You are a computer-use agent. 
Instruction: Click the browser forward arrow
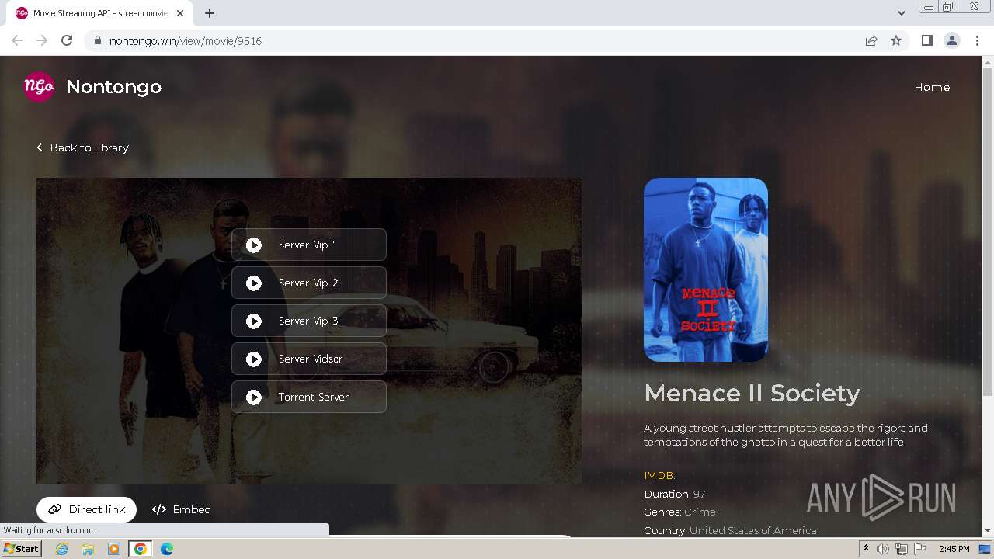click(x=42, y=40)
